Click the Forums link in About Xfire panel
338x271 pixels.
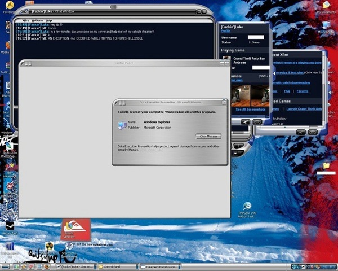302,91
